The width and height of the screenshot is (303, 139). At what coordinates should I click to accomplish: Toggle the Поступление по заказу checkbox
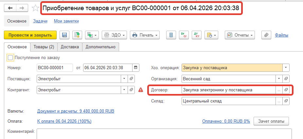click(10, 57)
